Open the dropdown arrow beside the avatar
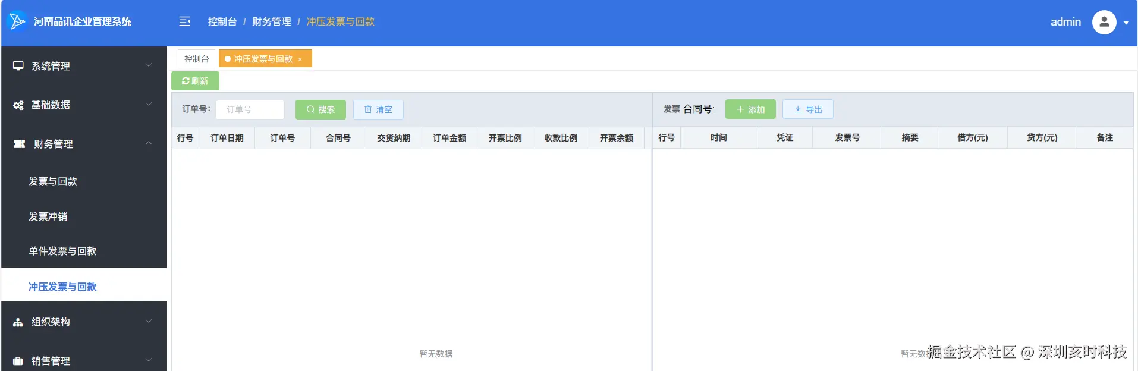The image size is (1138, 371). pyautogui.click(x=1126, y=23)
